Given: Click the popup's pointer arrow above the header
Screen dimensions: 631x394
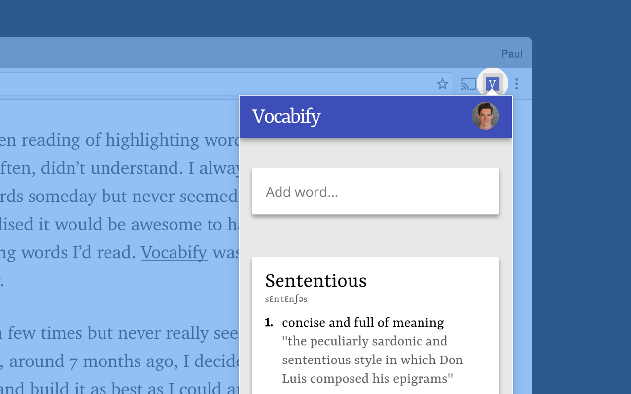Looking at the screenshot, I should (492, 93).
